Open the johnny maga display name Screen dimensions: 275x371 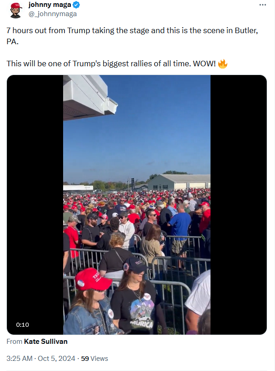(50, 5)
